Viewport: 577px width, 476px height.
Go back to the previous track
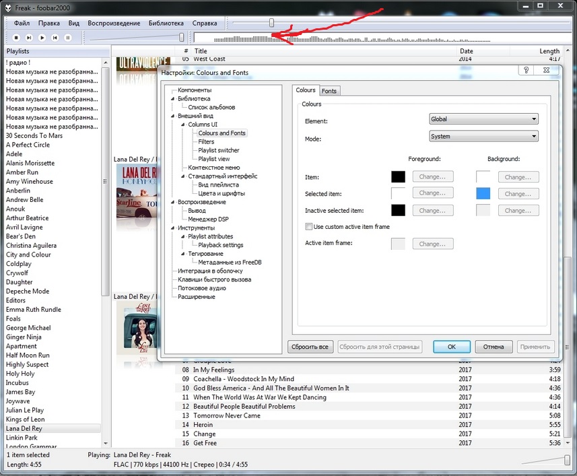point(55,38)
